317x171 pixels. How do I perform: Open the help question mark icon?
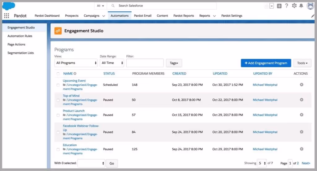tap(286, 6)
